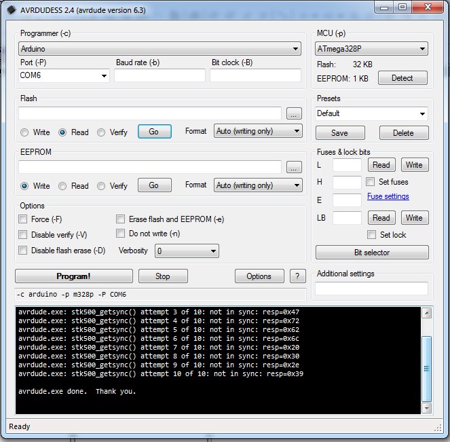The height and width of the screenshot is (442, 450).
Task: Open Flash Format dropdown
Action: point(258,131)
